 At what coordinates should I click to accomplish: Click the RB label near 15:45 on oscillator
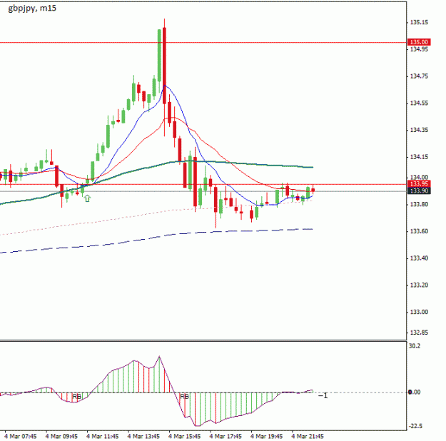coord(184,396)
